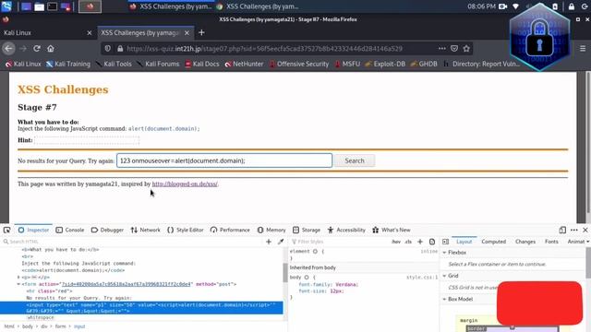Add a new CSS rule
591x332 pixels.
tap(420, 242)
